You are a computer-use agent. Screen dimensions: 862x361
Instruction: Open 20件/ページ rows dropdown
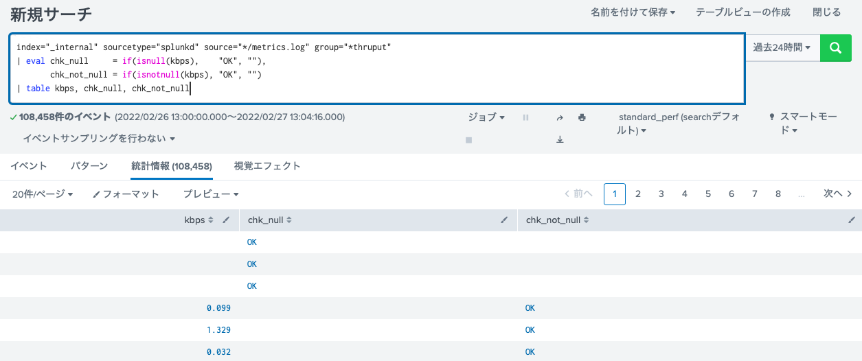43,194
